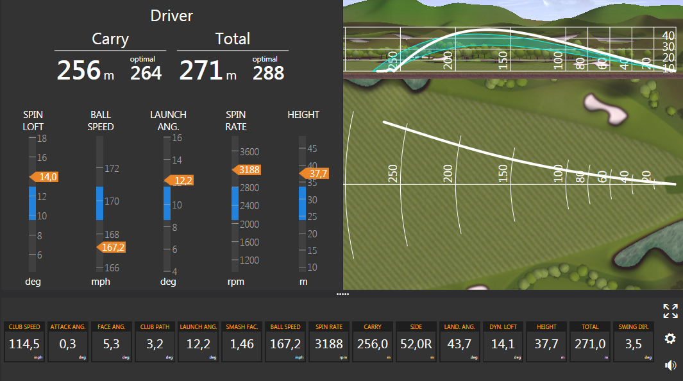
Task: Select the Carry heading
Action: point(110,39)
